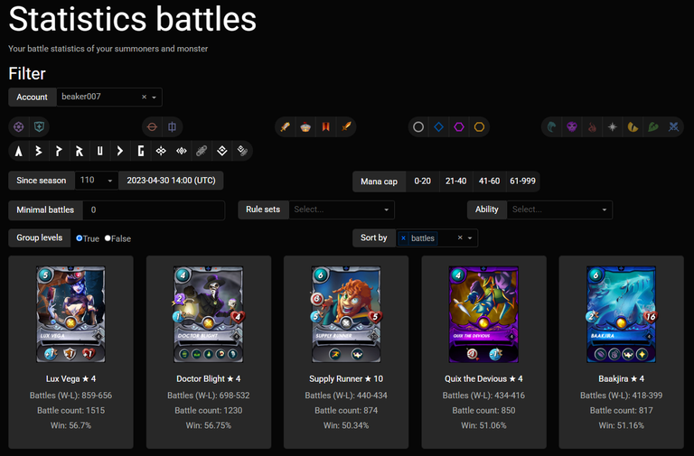Toggle the 41-60 mana cap filter
This screenshot has height=456, width=694.
pyautogui.click(x=489, y=181)
